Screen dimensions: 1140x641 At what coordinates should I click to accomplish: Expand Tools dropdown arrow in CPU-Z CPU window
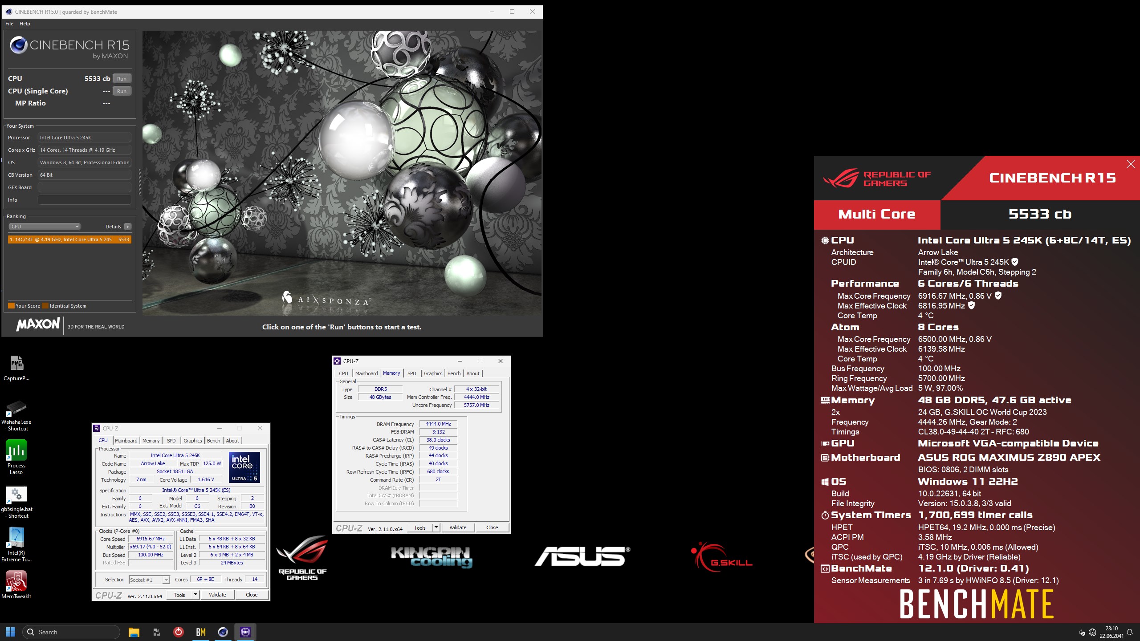pos(195,595)
